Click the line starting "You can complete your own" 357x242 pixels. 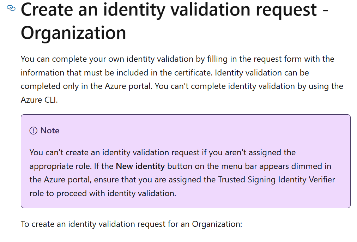coord(177,59)
